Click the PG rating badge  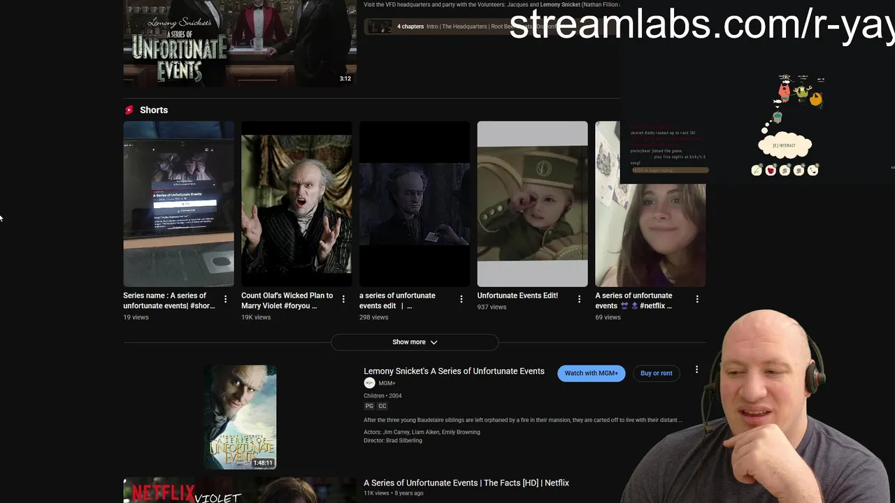pyautogui.click(x=369, y=406)
